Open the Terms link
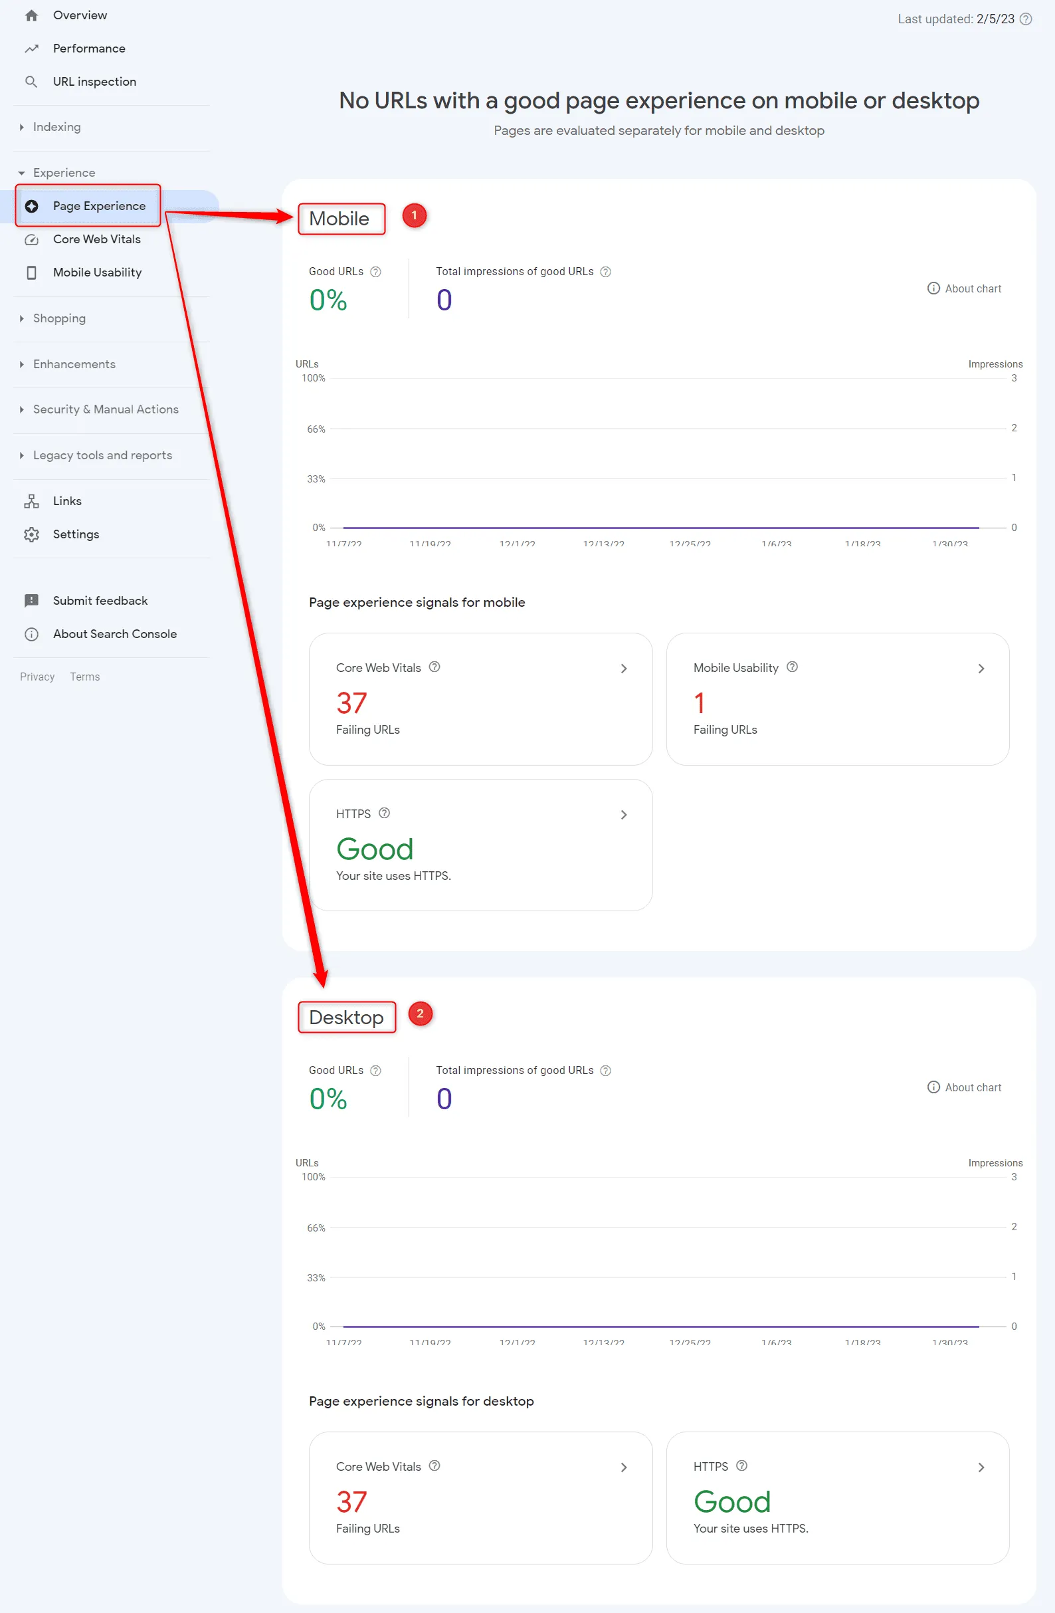This screenshot has height=1613, width=1055. pos(84,677)
